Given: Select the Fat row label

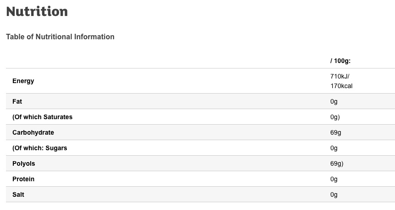Looking at the screenshot, I should point(17,101).
